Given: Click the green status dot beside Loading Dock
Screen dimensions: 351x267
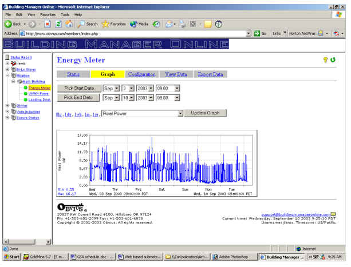Looking at the screenshot, I should click(26, 99).
